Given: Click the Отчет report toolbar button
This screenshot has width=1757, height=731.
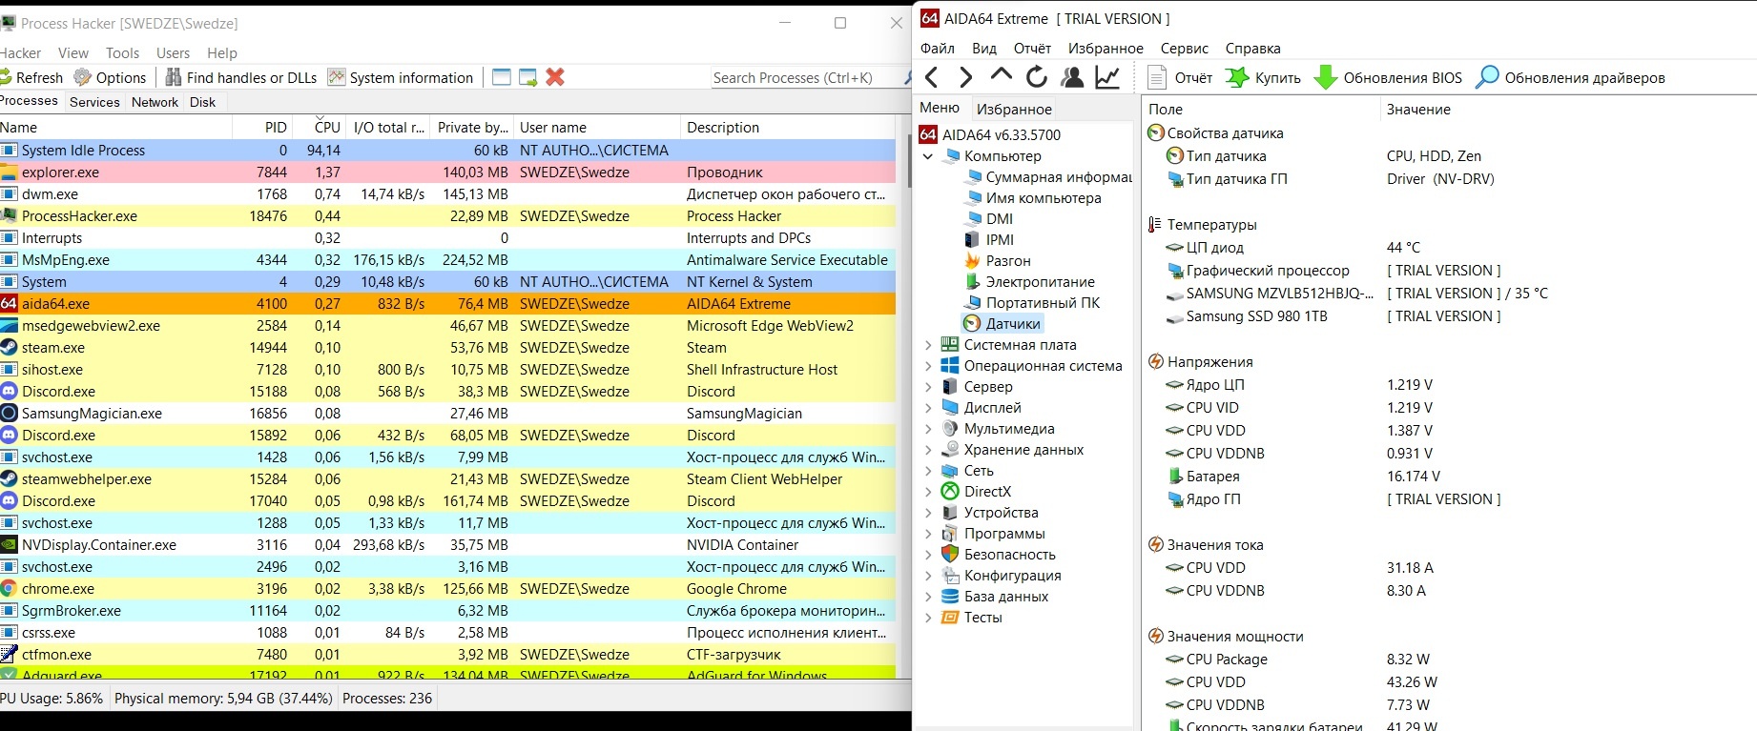Looking at the screenshot, I should click(x=1180, y=78).
